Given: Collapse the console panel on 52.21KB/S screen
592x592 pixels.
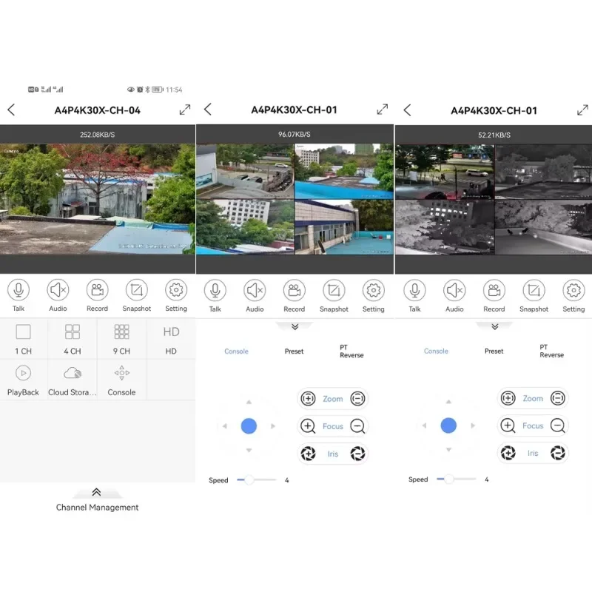Looking at the screenshot, I should [494, 326].
